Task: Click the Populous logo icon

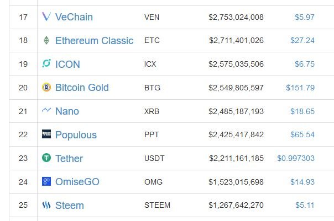Action: click(46, 134)
